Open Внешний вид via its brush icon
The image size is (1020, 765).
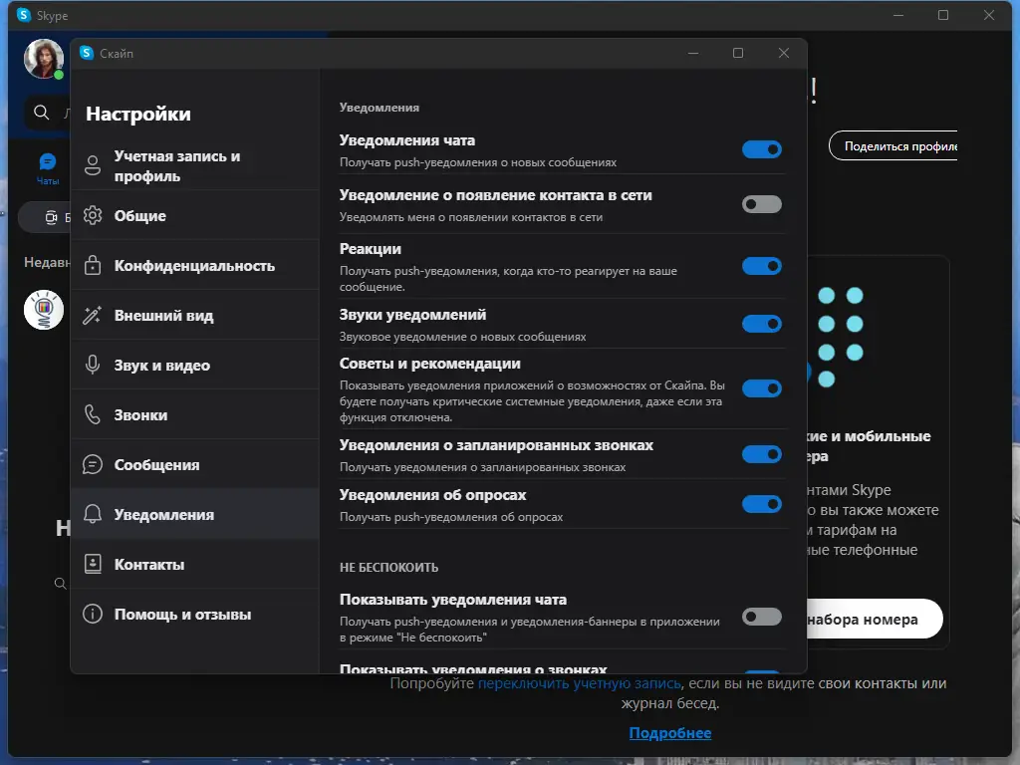coord(93,315)
